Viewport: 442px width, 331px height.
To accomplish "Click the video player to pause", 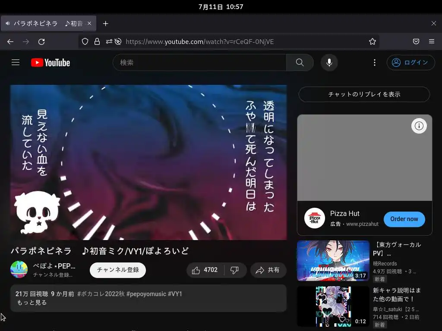I will [148, 162].
